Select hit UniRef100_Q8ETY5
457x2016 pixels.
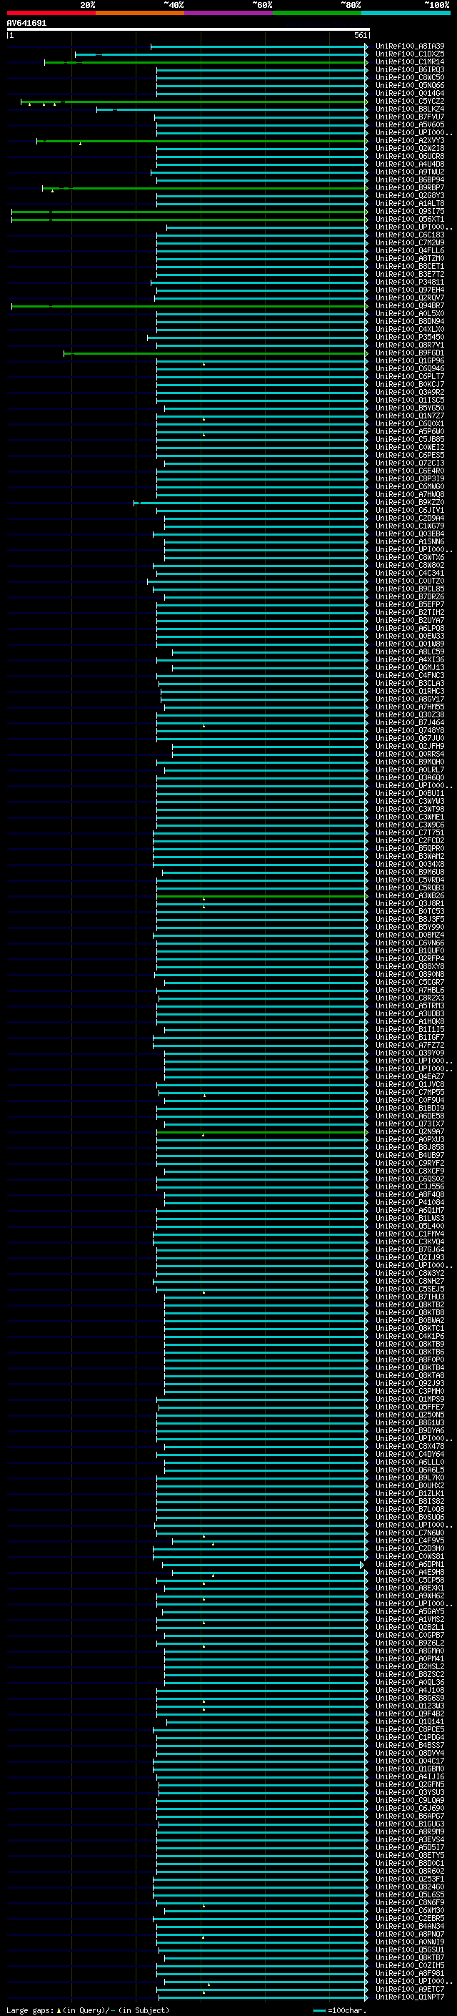point(409,1856)
